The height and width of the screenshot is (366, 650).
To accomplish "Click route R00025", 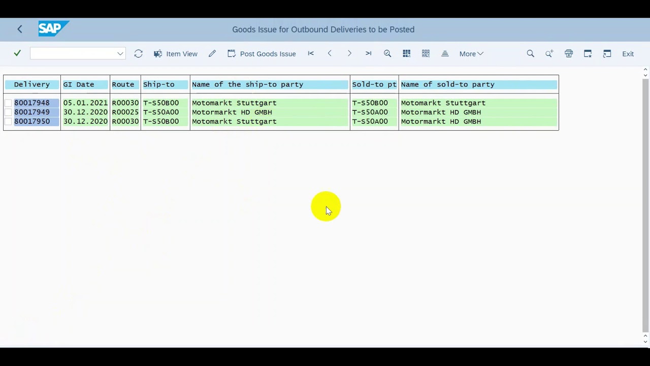I will click(125, 112).
